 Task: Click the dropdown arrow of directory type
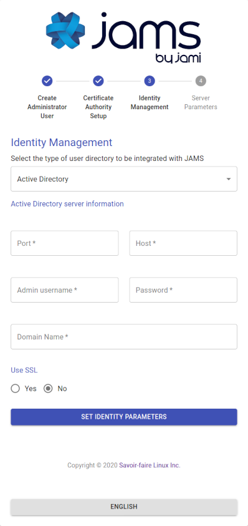coord(229,179)
